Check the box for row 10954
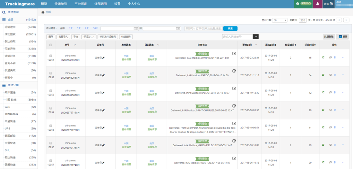The image size is (353, 169). pyautogui.click(x=51, y=108)
